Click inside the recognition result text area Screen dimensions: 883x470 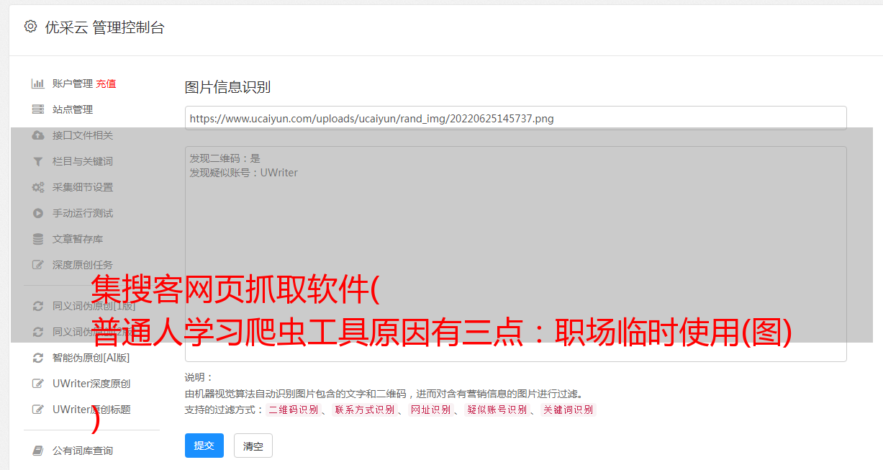pyautogui.click(x=515, y=254)
